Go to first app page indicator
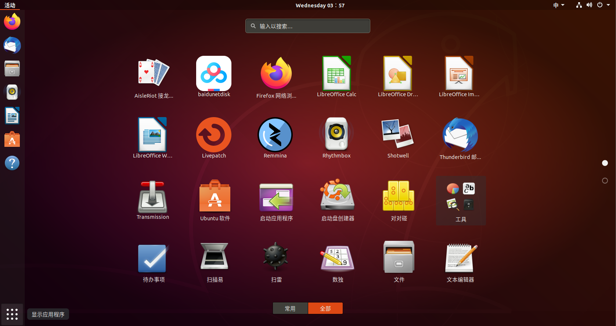 pos(605,163)
